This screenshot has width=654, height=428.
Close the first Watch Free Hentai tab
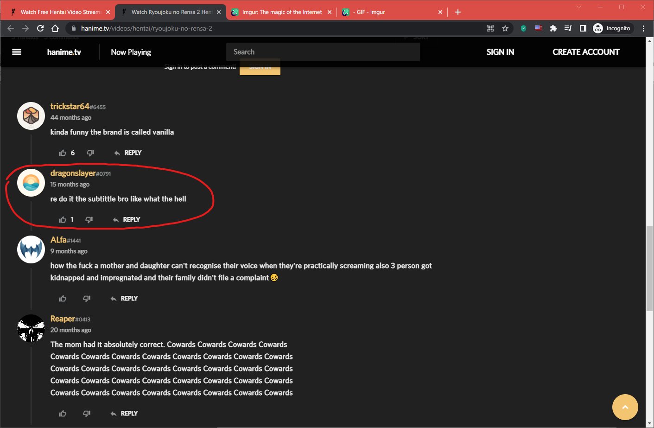tap(108, 12)
